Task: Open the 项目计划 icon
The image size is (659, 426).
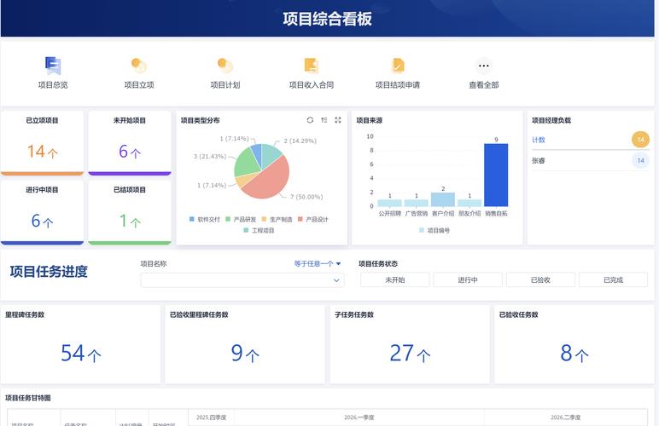Action: pos(225,66)
